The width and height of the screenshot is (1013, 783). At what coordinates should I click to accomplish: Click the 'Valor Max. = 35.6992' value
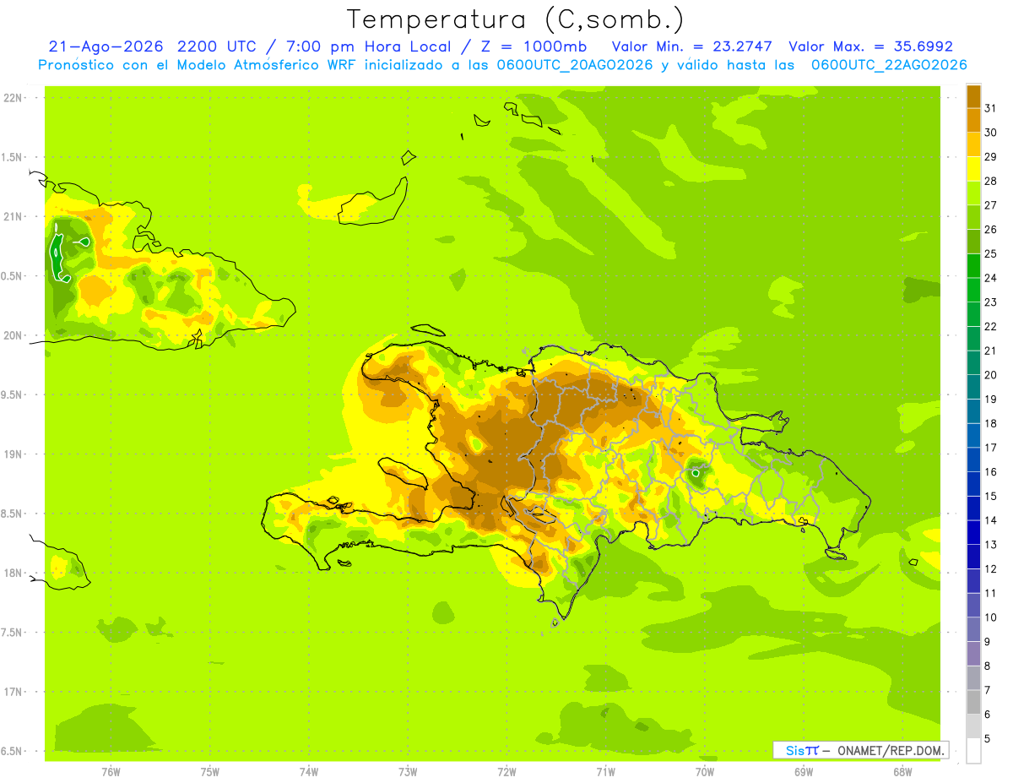[871, 46]
